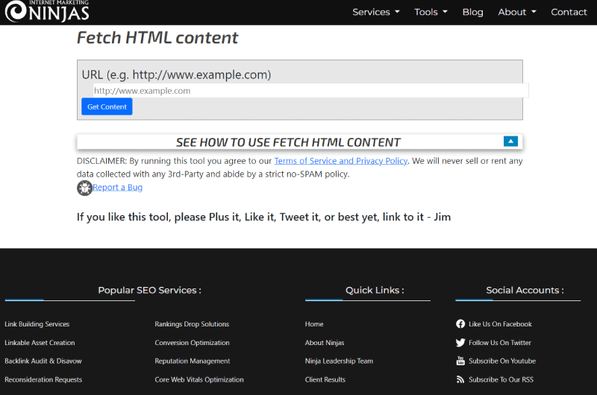
Task: Open Rankings Drop Solutions link
Action: pos(192,324)
